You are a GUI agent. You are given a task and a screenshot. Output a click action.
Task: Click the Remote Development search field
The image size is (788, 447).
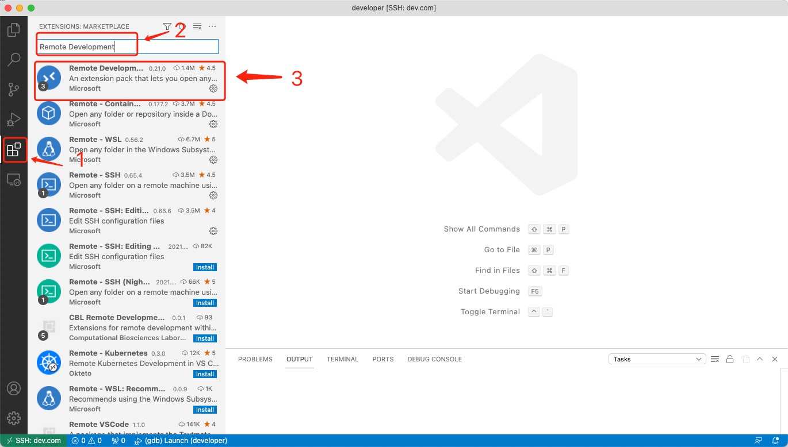128,47
